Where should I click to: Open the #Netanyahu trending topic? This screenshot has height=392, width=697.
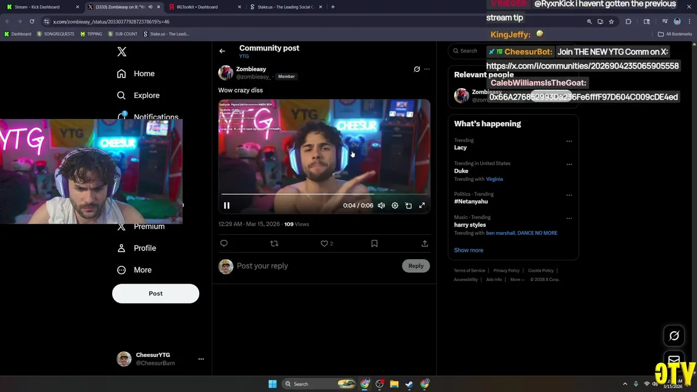tap(471, 201)
